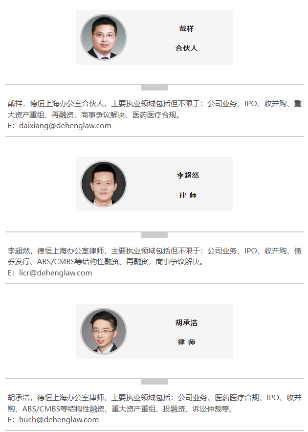Click the gray divider tab above 李超然's bio

click(154, 235)
